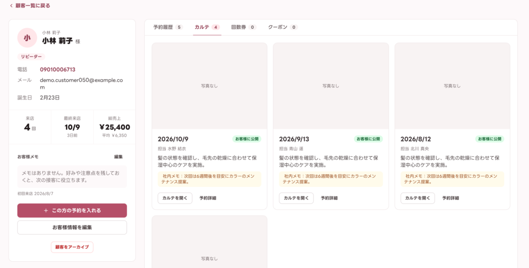Click the 小 avatar circle
The width and height of the screenshot is (529, 268).
click(x=27, y=38)
